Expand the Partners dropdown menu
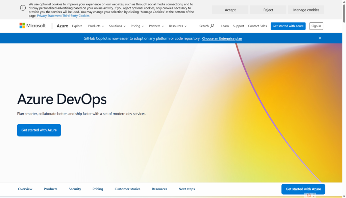 point(156,26)
